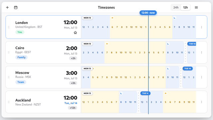Open the calendar date picker icon
213x120 pixels.
point(16,7)
